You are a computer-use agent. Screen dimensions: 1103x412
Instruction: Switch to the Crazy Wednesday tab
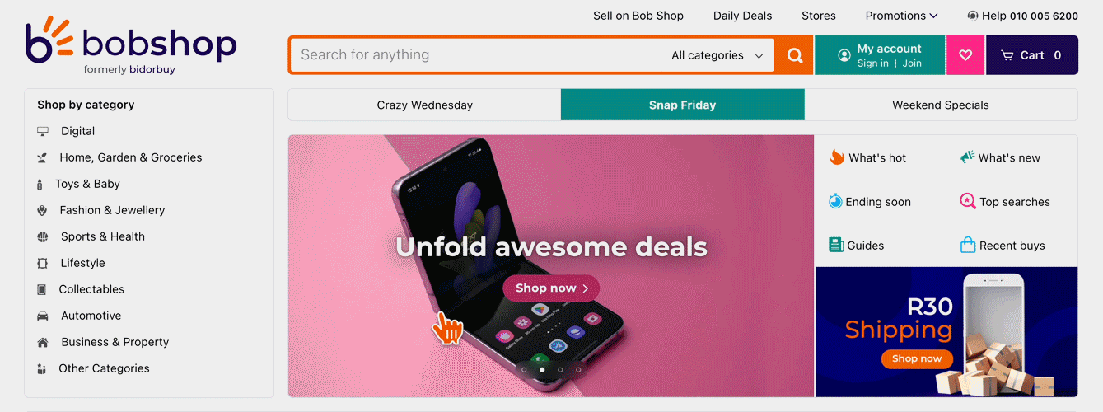click(424, 105)
